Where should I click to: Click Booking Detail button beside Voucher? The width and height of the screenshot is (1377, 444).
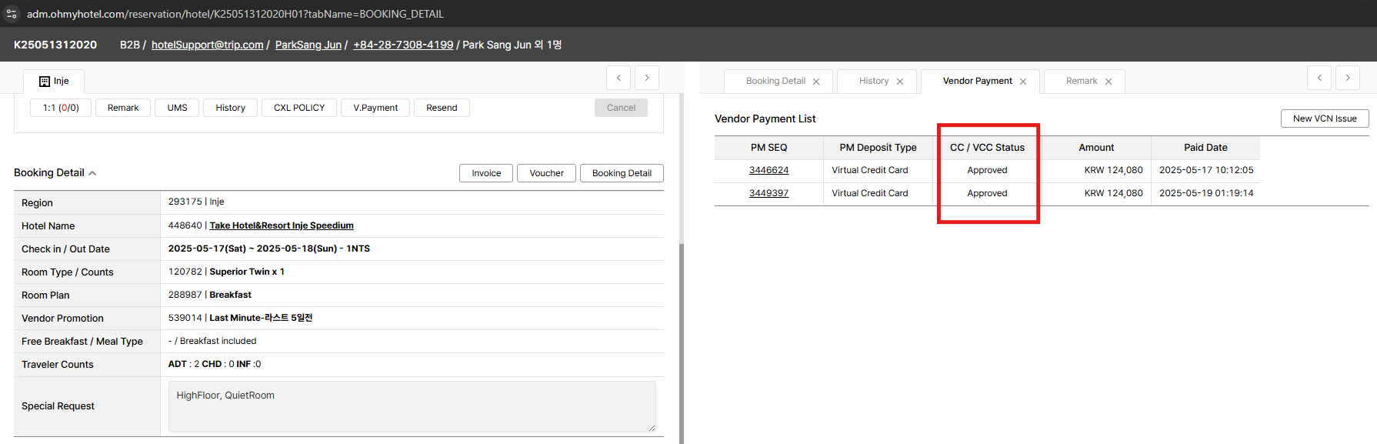622,173
